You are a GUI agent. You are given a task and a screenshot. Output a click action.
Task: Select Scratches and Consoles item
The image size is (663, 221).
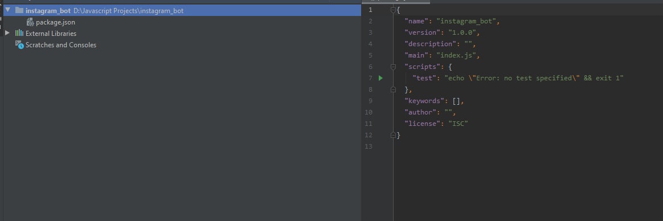61,45
